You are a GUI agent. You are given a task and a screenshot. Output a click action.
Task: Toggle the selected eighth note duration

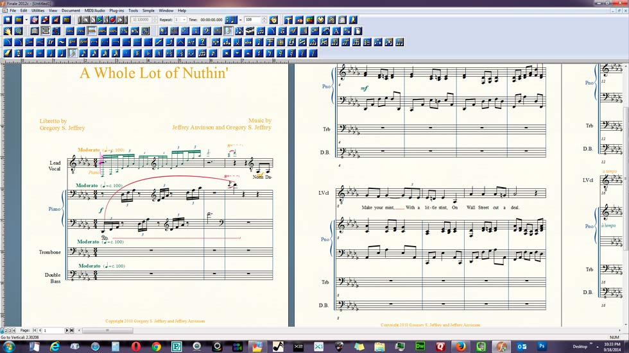[x=73, y=53]
